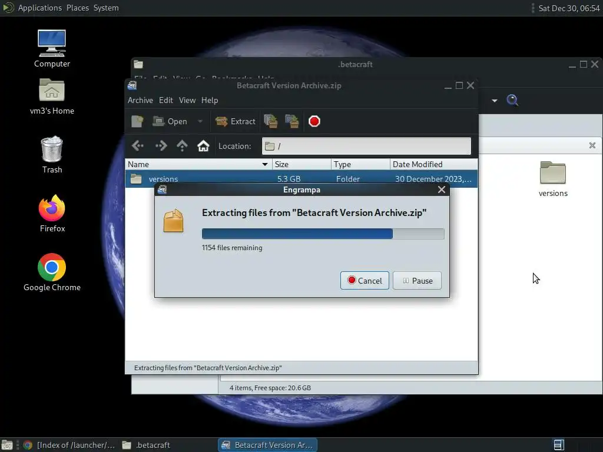Screen dimensions: 603x452
Task: Click the search magnifier in .betacraft window
Action: [512, 100]
